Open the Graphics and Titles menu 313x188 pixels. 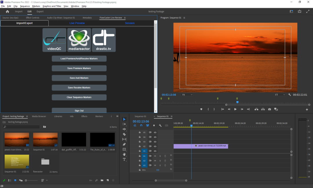point(52,6)
